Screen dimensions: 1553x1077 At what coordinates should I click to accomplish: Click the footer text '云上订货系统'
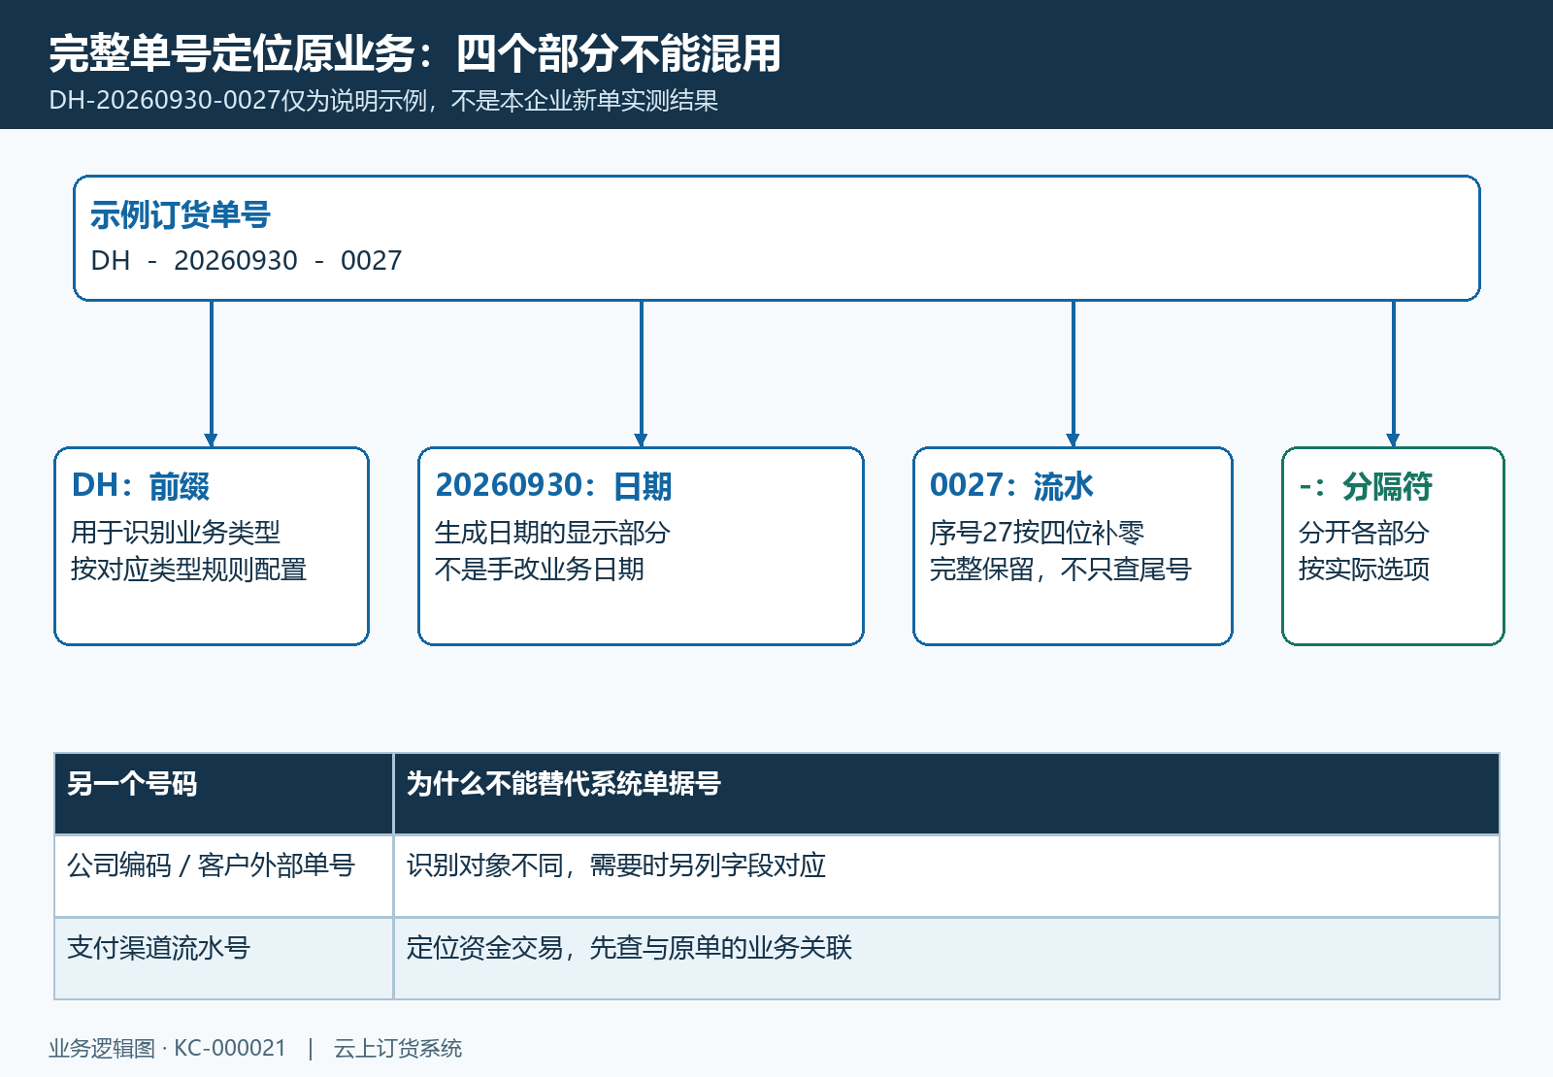[x=398, y=1048]
